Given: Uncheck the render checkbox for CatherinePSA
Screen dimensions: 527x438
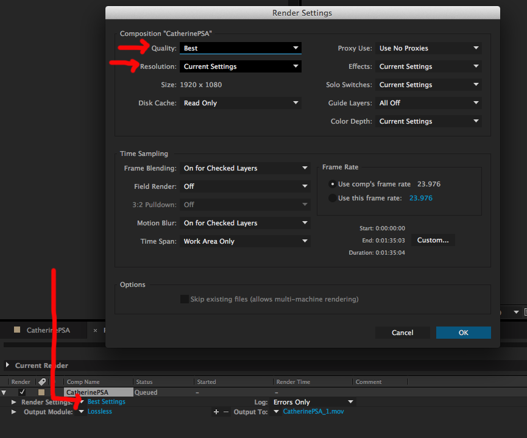Looking at the screenshot, I should [x=22, y=392].
